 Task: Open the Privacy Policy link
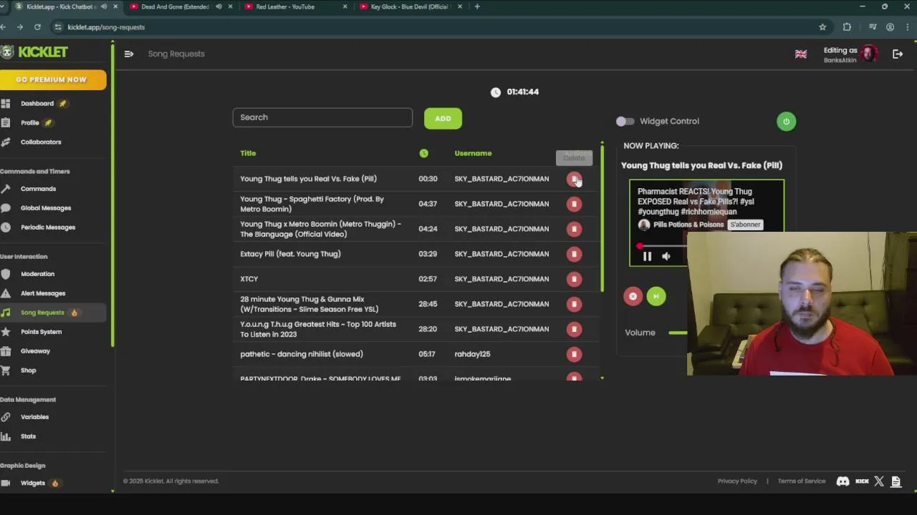[x=737, y=481]
